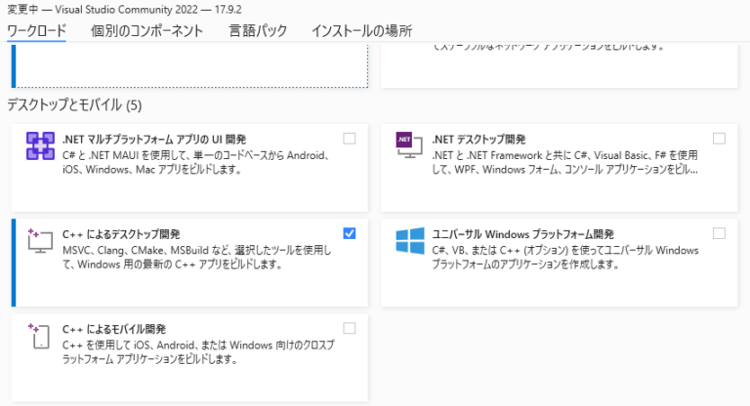
Task: Click the .NET desktop monitor icon
Action: pos(409,144)
